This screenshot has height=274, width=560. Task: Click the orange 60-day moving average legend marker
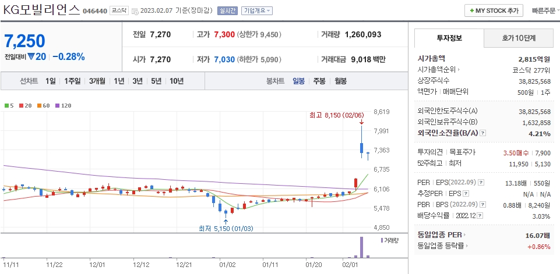tap(39, 106)
